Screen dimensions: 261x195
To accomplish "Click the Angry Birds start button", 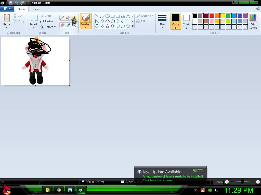I will [7, 190].
